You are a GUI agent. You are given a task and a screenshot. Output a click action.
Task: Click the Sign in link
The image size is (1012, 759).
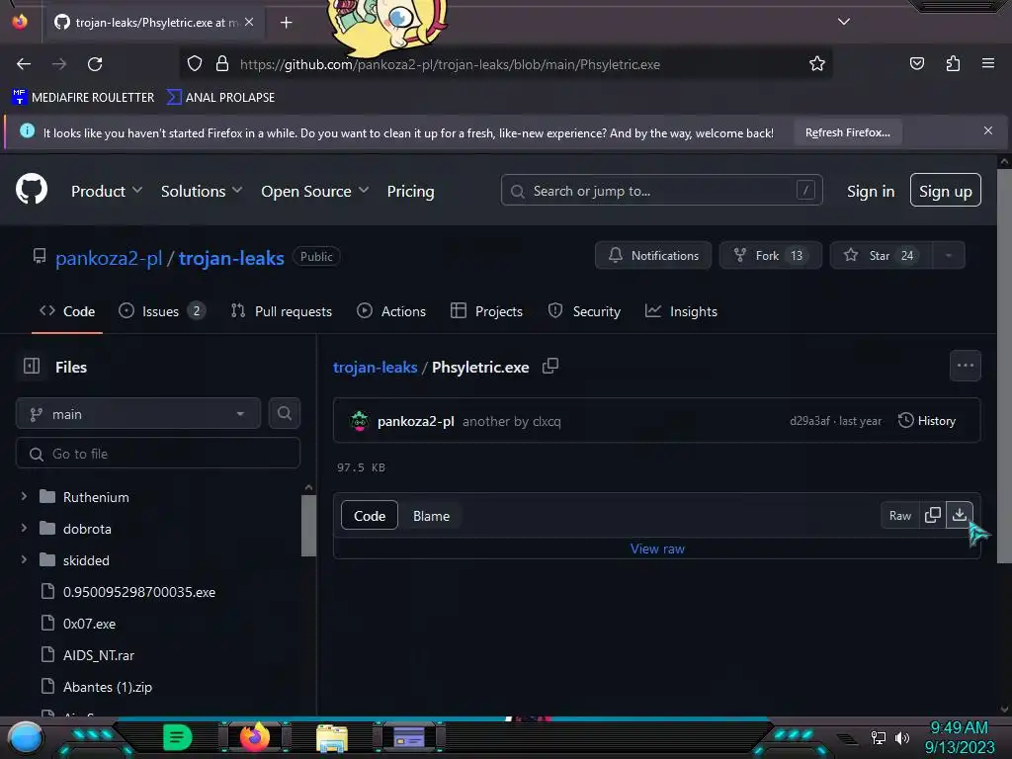[x=870, y=191]
